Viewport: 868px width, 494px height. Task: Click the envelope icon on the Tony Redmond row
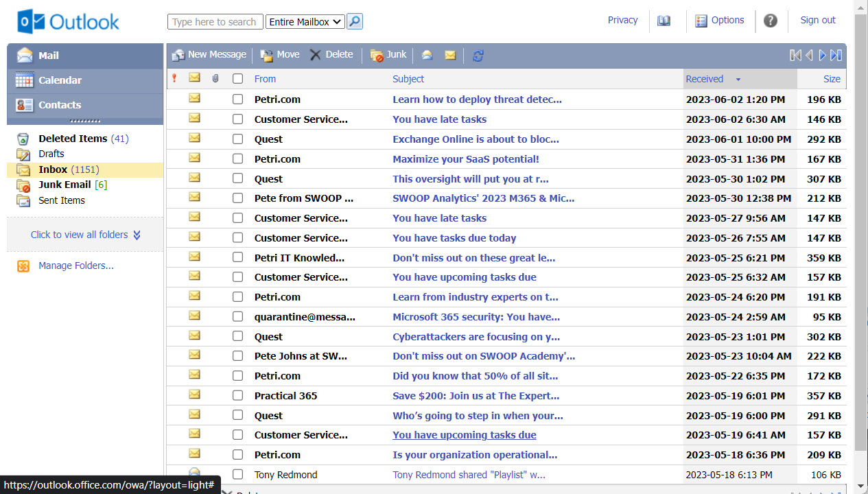pyautogui.click(x=194, y=473)
